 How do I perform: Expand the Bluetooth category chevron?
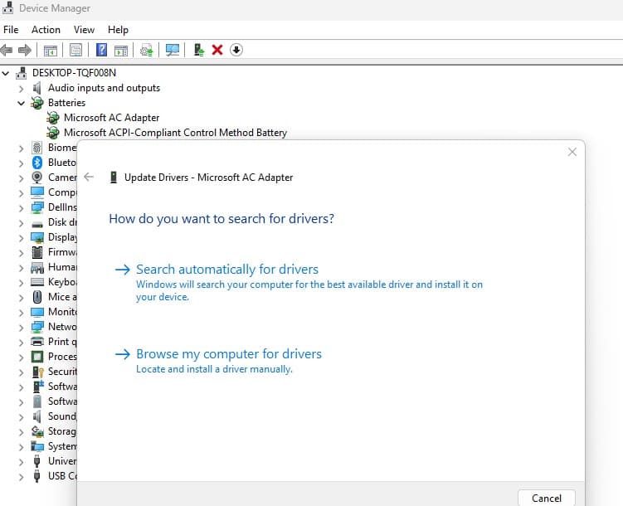[22, 163]
